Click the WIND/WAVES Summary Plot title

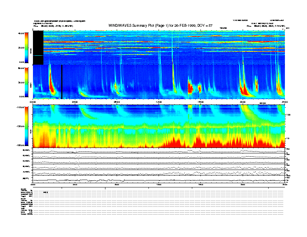(160, 26)
